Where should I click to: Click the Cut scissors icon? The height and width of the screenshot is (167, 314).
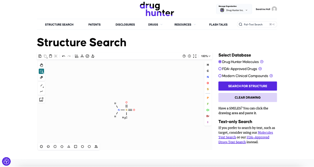pos(56,56)
